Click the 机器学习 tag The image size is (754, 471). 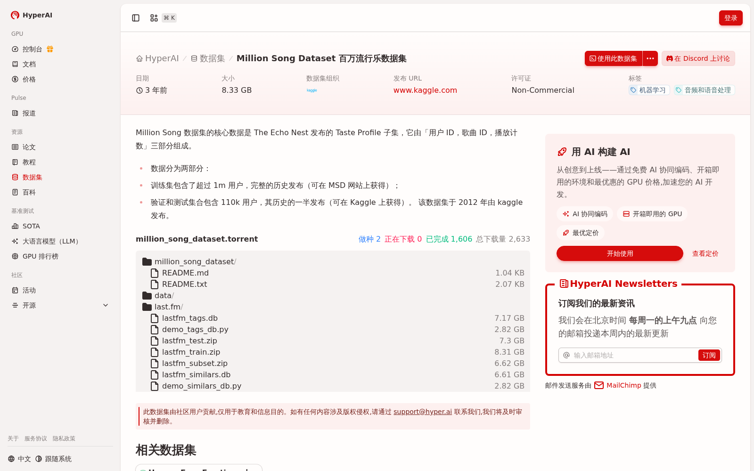point(649,90)
